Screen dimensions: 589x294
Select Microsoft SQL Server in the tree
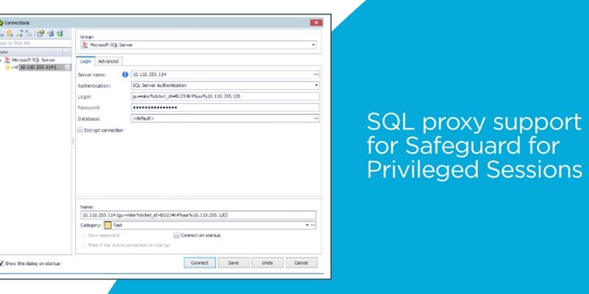pyautogui.click(x=33, y=60)
